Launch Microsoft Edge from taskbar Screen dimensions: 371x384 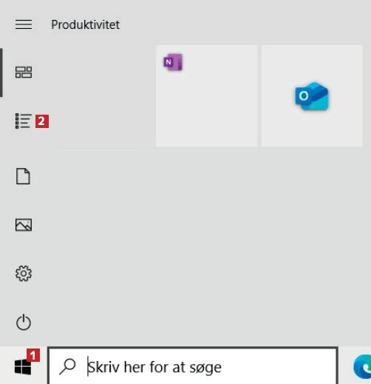pyautogui.click(x=363, y=367)
